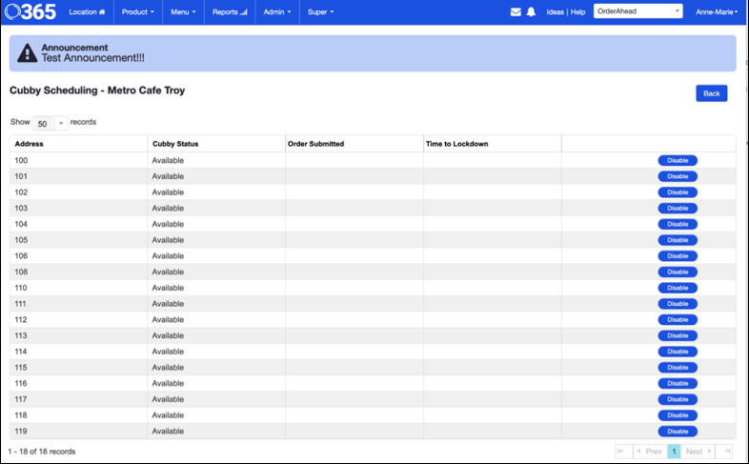Expand the Anne-Marie user menu

717,12
